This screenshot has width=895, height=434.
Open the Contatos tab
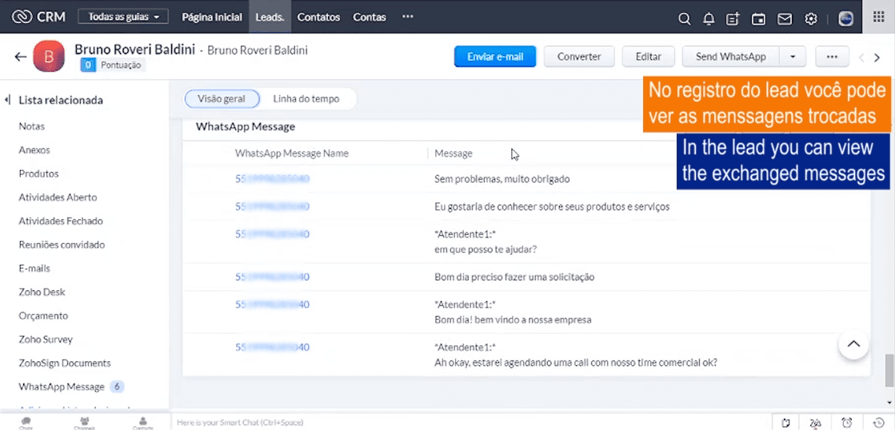(x=318, y=17)
